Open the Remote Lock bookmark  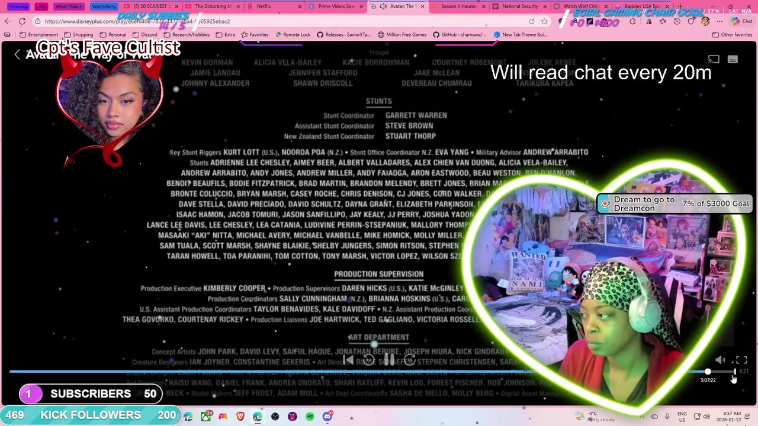click(x=293, y=35)
